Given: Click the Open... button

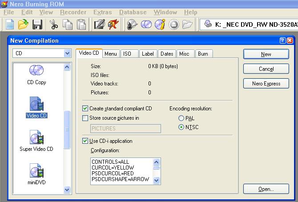Looking at the screenshot, I should click(266, 189).
